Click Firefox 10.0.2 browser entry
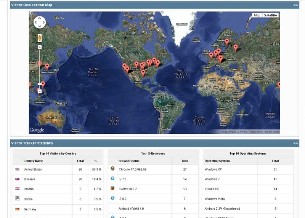The image size is (305, 218). 128,189
